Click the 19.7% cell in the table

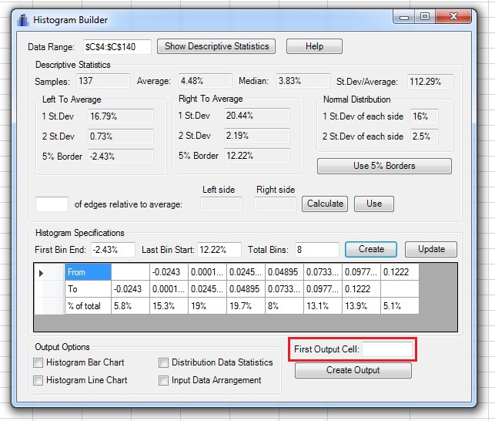[246, 306]
